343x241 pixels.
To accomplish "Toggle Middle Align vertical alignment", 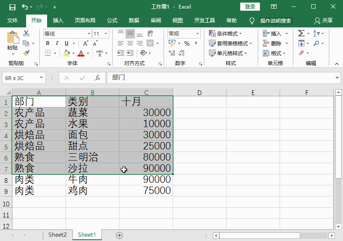I will tap(130, 33).
